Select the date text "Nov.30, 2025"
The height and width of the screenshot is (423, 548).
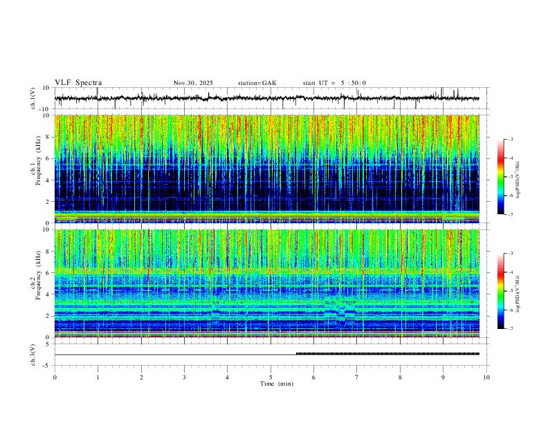pyautogui.click(x=193, y=83)
